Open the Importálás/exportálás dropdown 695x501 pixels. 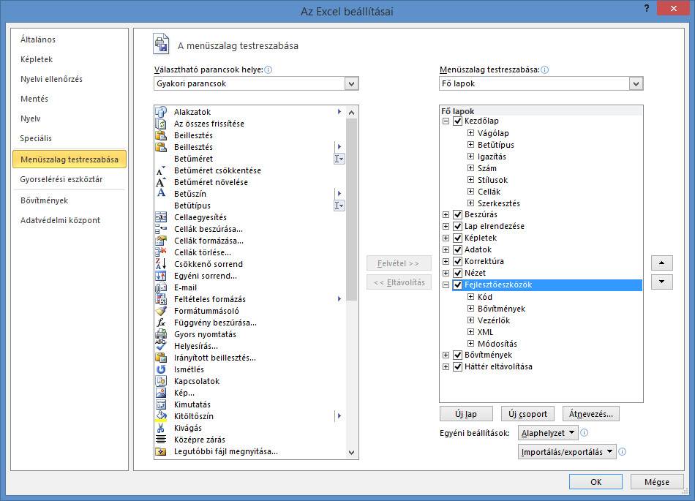tap(567, 452)
